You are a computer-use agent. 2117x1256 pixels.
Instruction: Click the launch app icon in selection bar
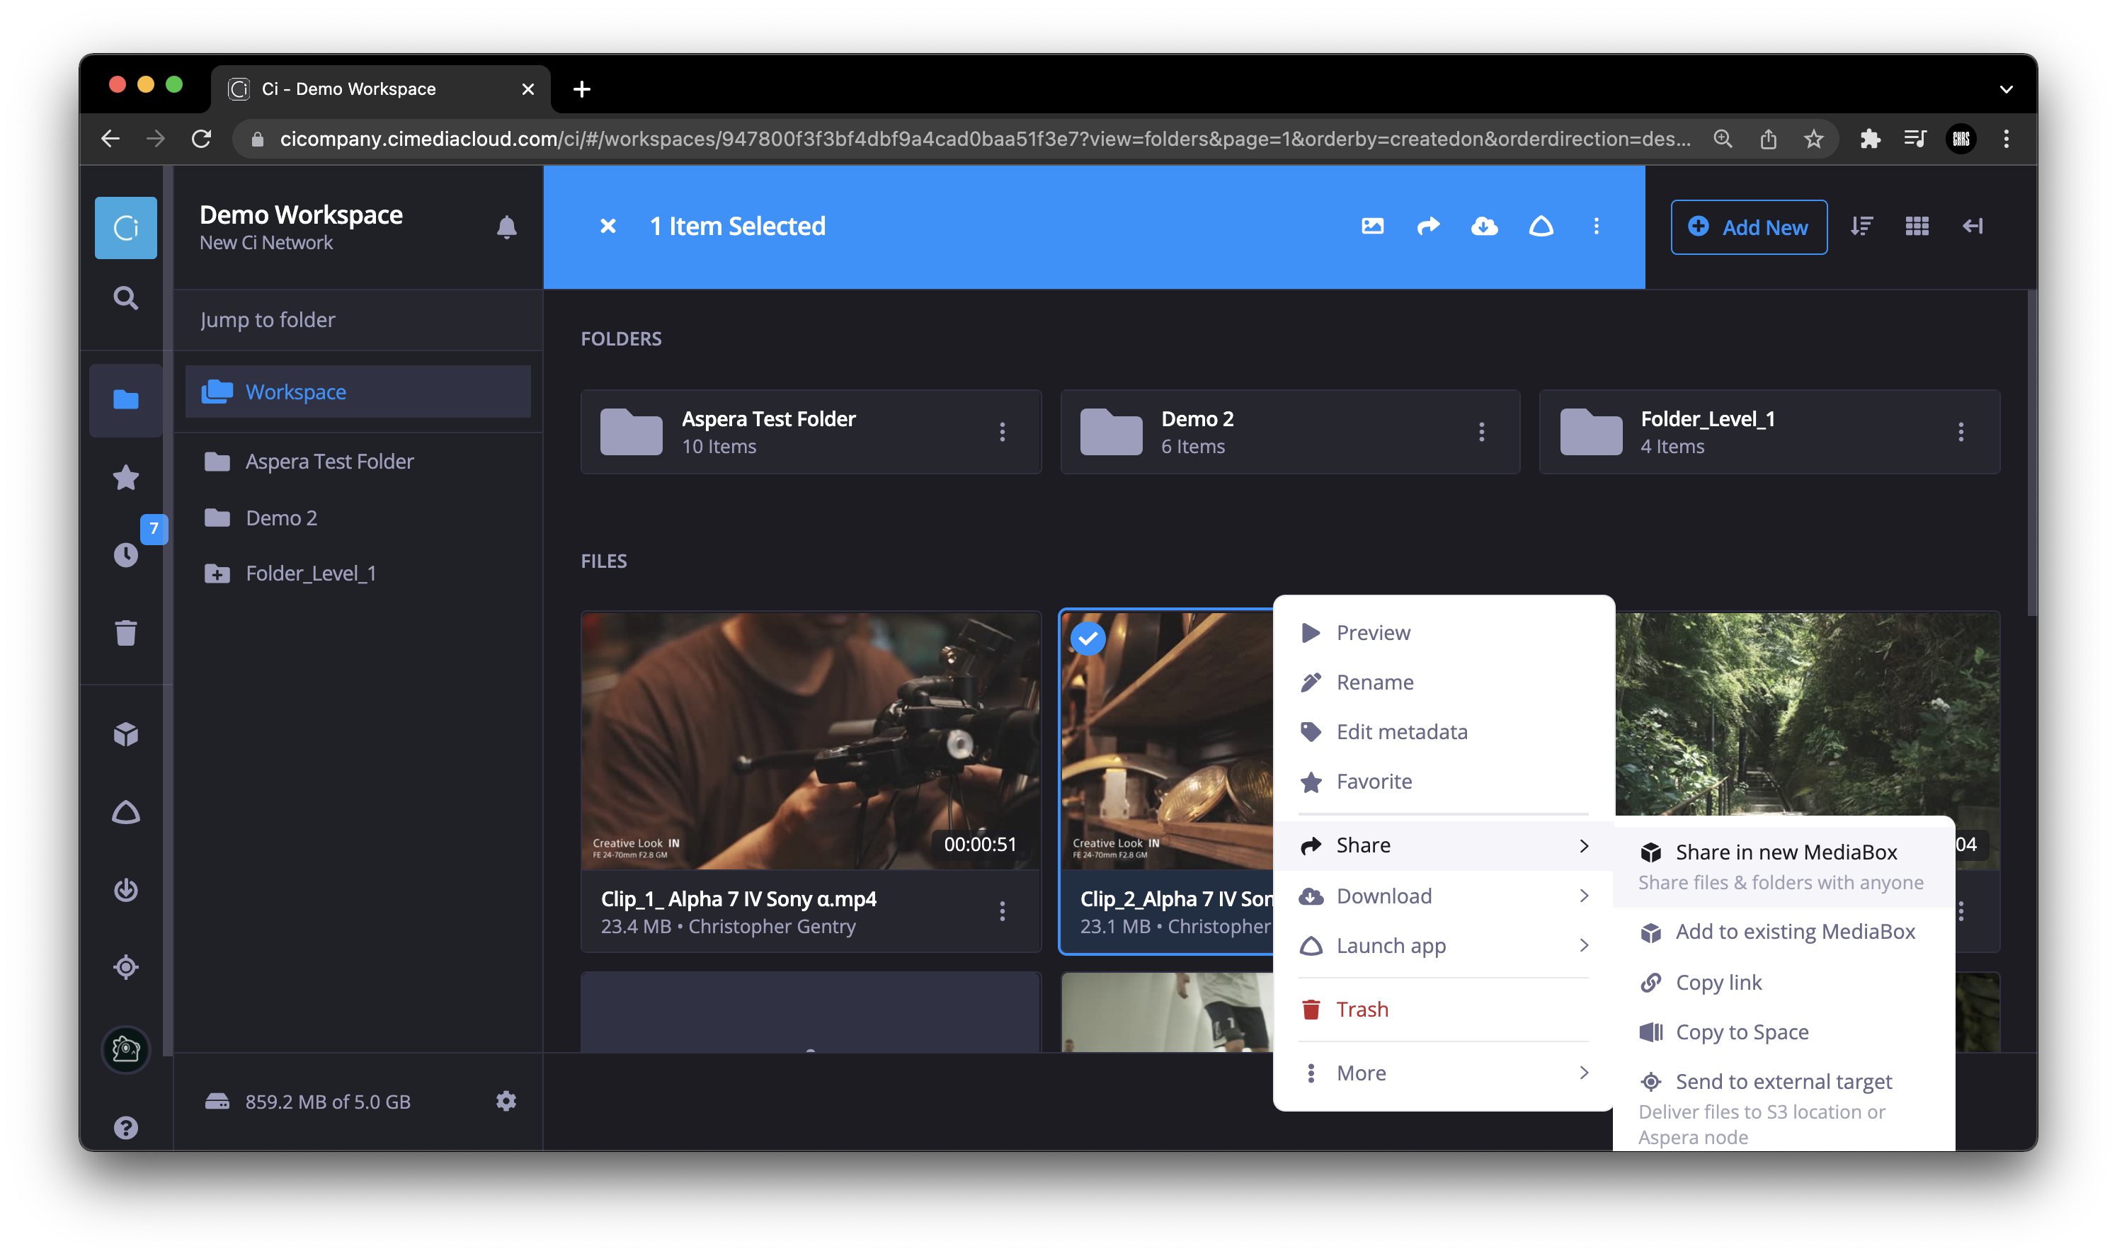point(1541,226)
